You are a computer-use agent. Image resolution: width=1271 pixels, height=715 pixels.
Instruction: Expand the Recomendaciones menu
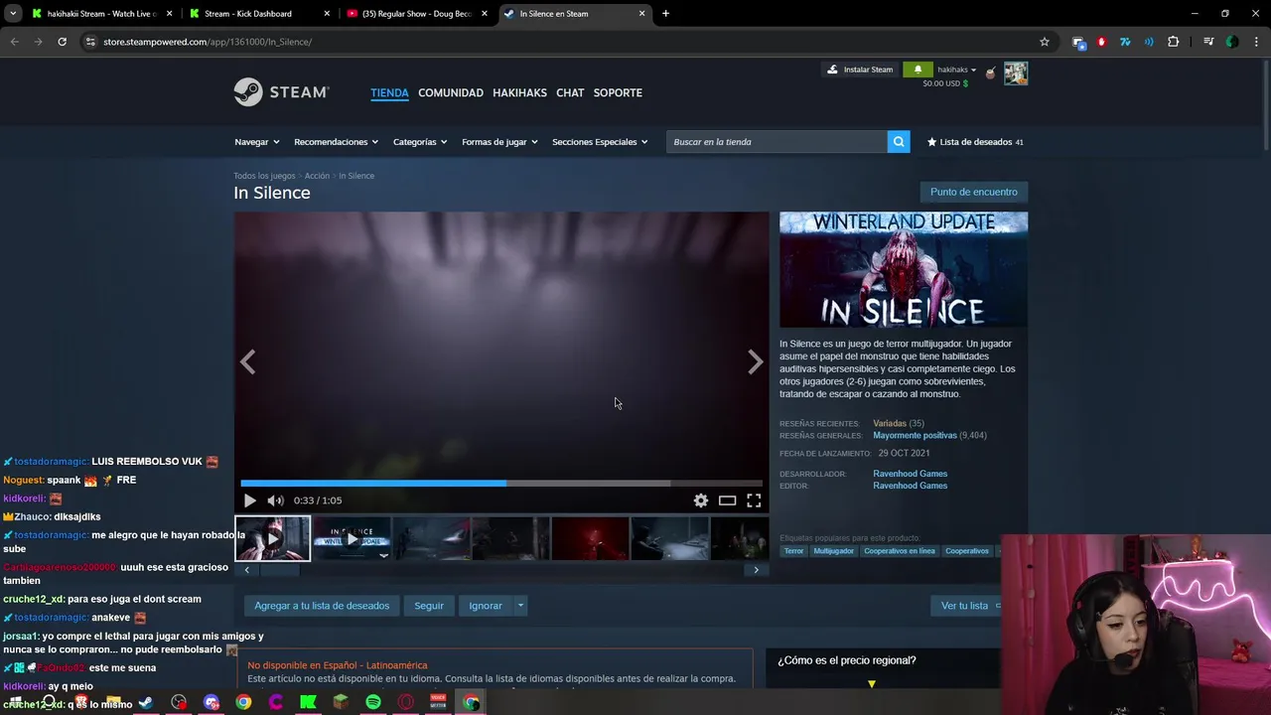(336, 142)
